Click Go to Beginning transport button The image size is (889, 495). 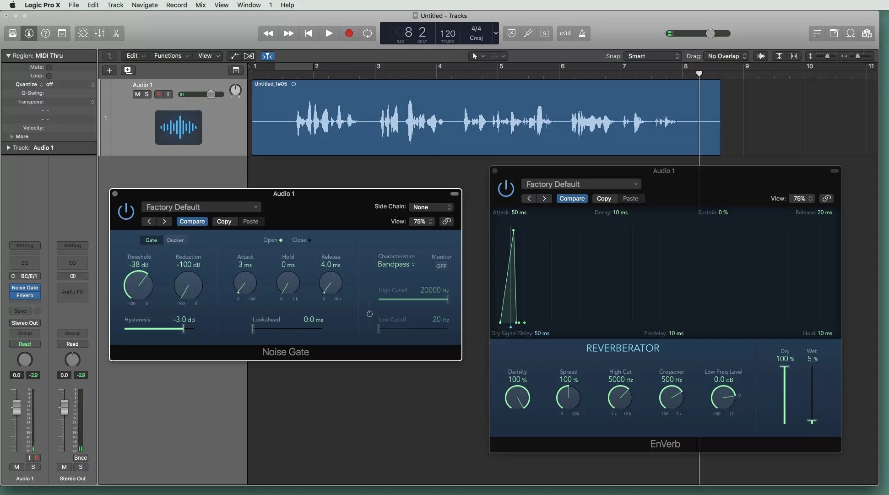309,33
